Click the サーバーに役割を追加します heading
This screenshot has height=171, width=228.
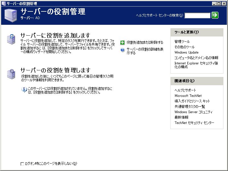click(55, 35)
